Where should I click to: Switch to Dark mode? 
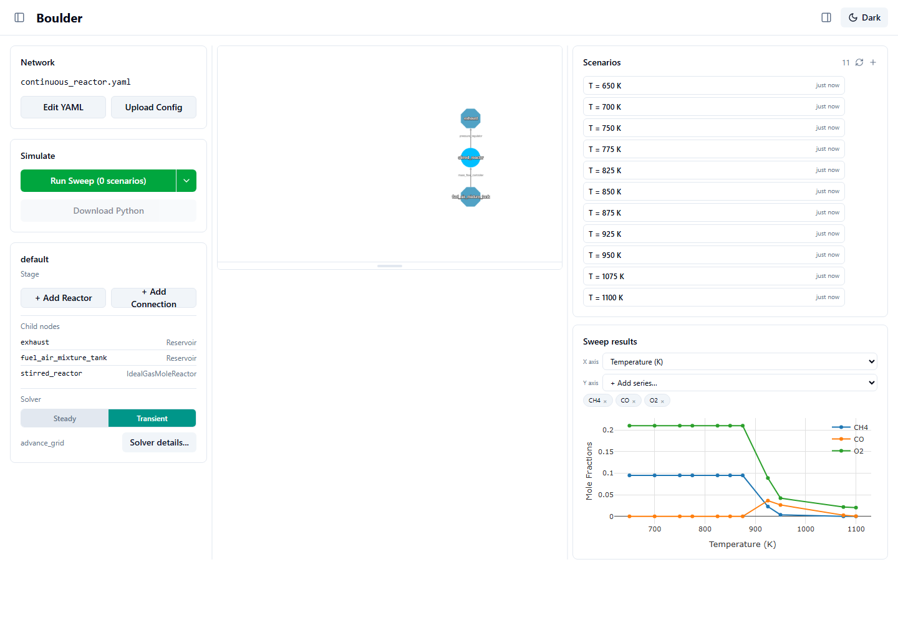[864, 17]
